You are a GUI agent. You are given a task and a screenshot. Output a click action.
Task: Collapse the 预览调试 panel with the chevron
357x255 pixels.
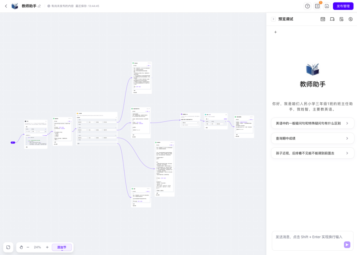[273, 19]
